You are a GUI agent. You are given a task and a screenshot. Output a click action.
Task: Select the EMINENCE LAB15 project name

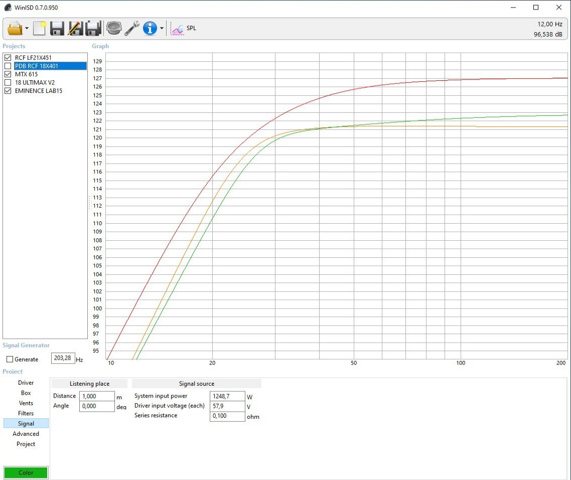pos(39,91)
